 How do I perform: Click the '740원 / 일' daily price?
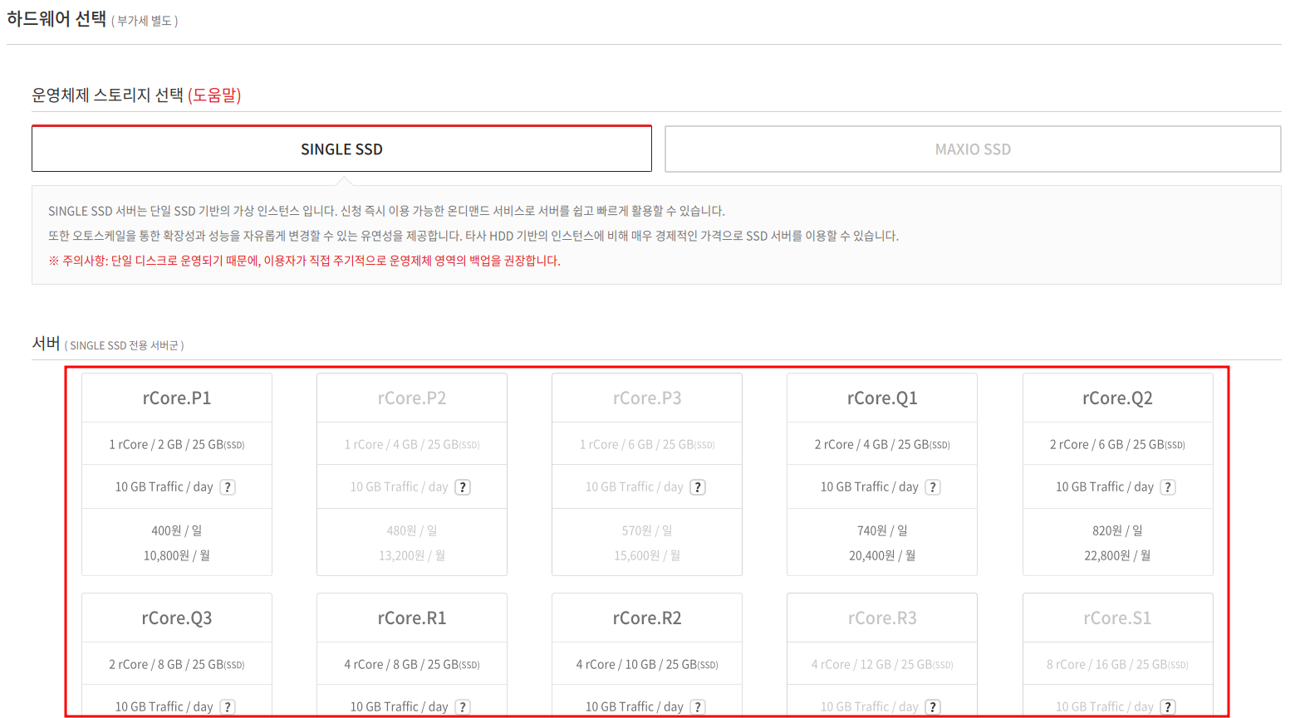pos(882,530)
